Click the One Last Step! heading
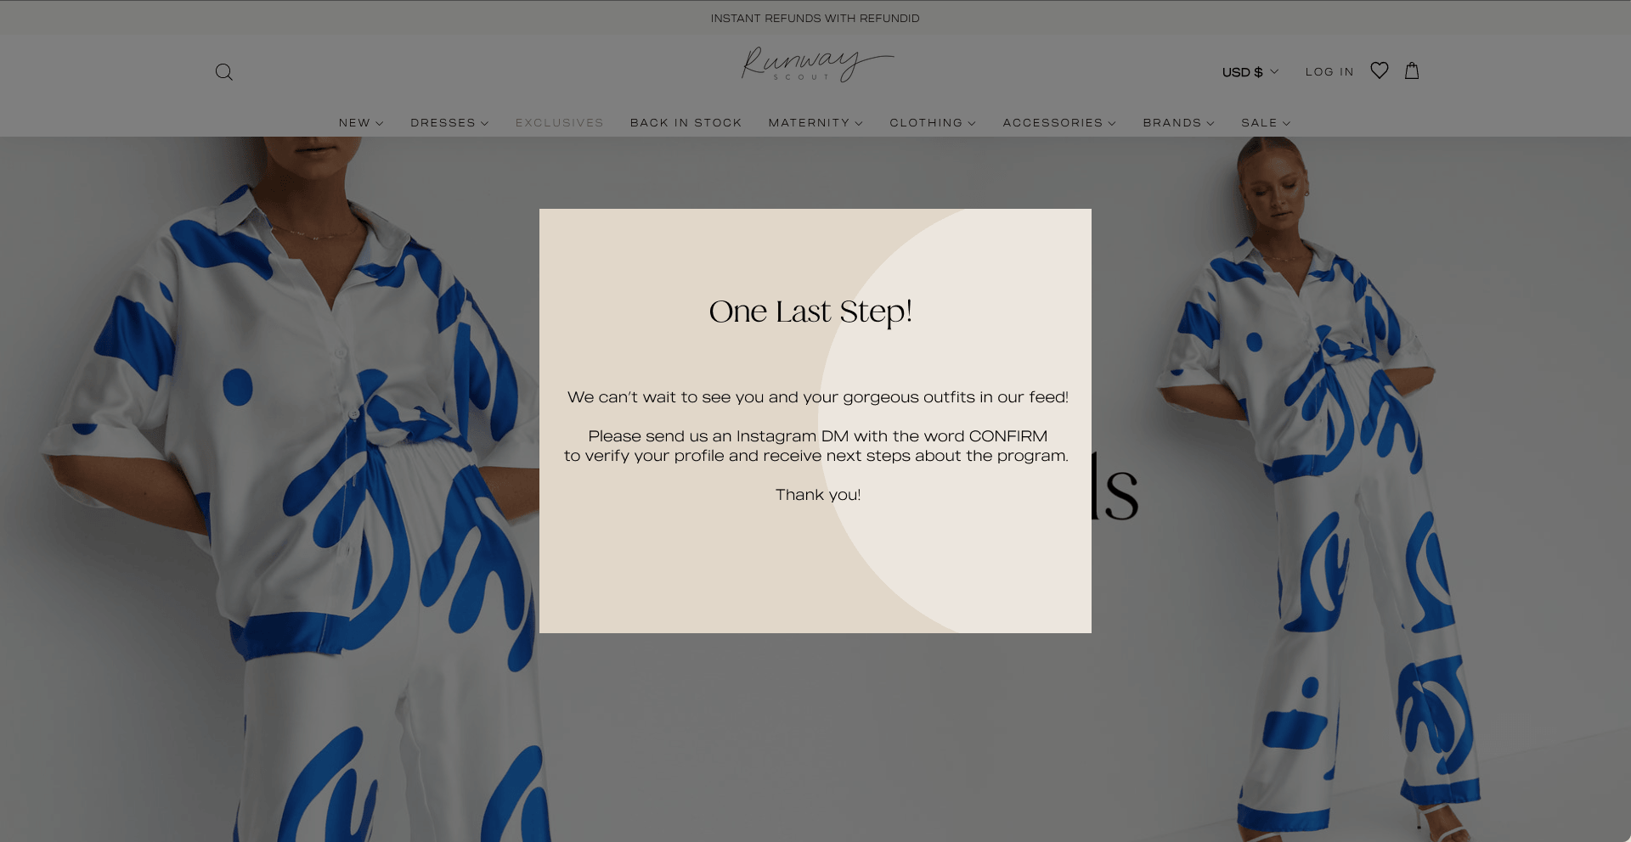Screen dimensions: 1631x842 pos(810,312)
